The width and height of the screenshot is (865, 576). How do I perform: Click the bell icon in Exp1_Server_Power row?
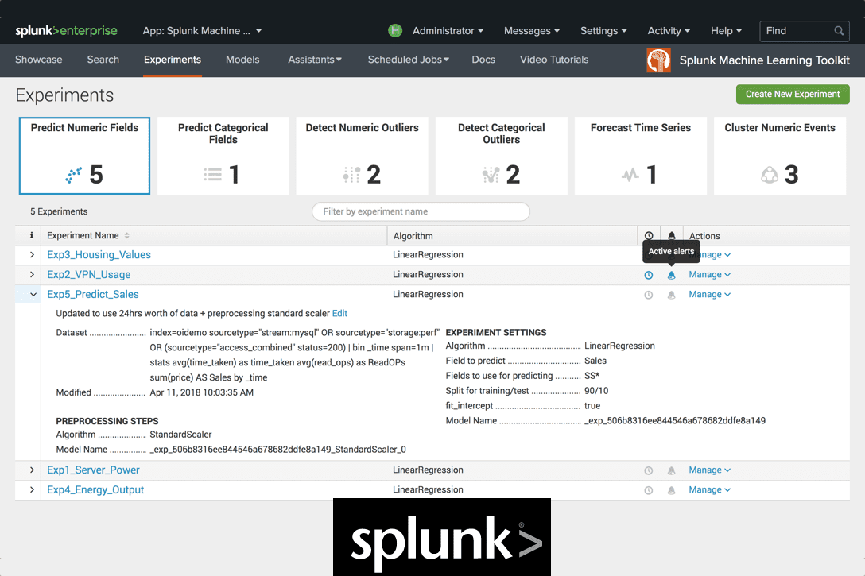click(x=672, y=470)
